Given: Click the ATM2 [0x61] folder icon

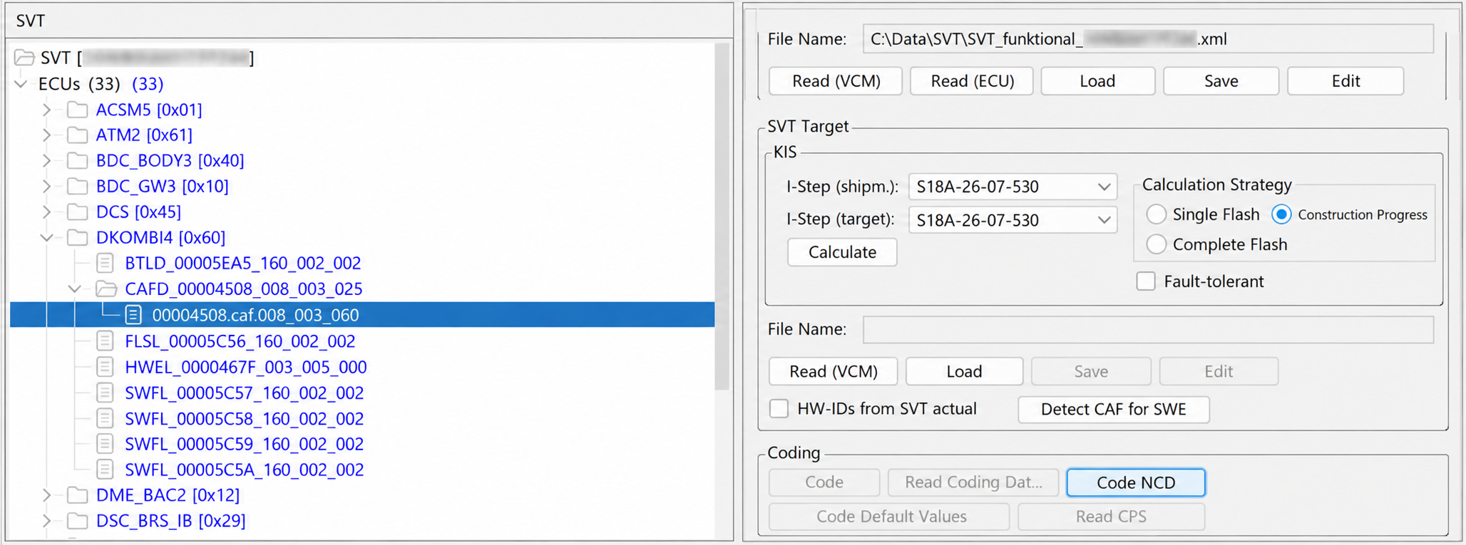Looking at the screenshot, I should (77, 135).
